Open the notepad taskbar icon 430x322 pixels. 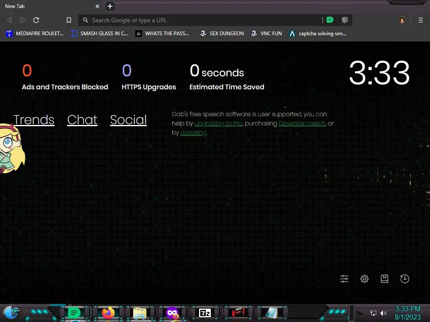click(x=271, y=313)
